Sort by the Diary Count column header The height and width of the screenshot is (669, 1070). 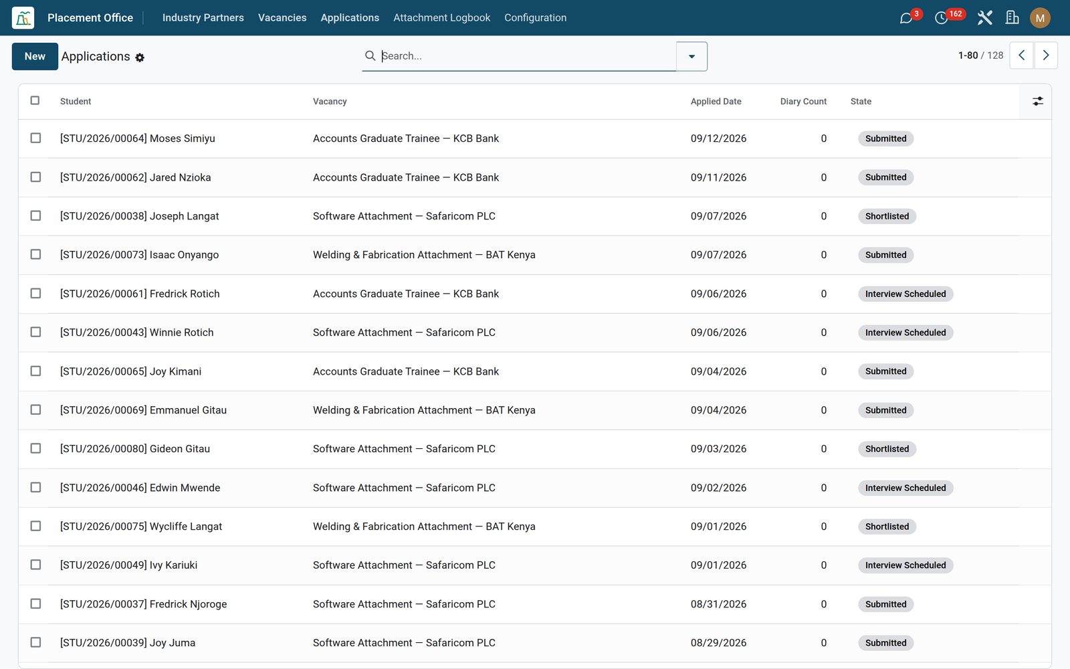pyautogui.click(x=803, y=102)
